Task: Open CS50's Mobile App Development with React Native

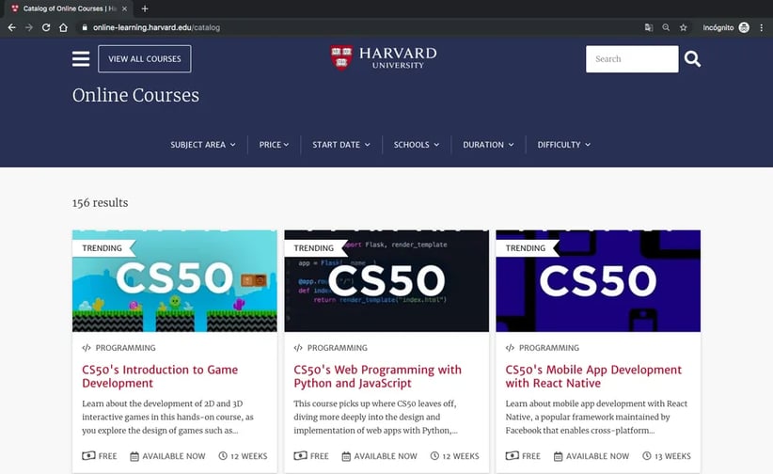Action: (593, 376)
